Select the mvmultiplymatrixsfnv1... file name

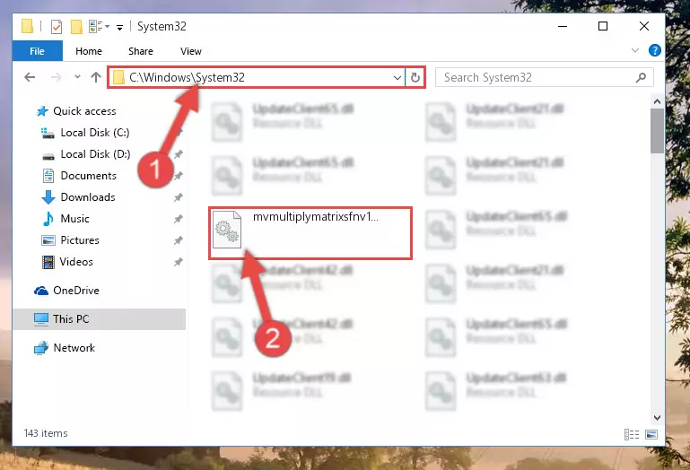click(x=316, y=216)
